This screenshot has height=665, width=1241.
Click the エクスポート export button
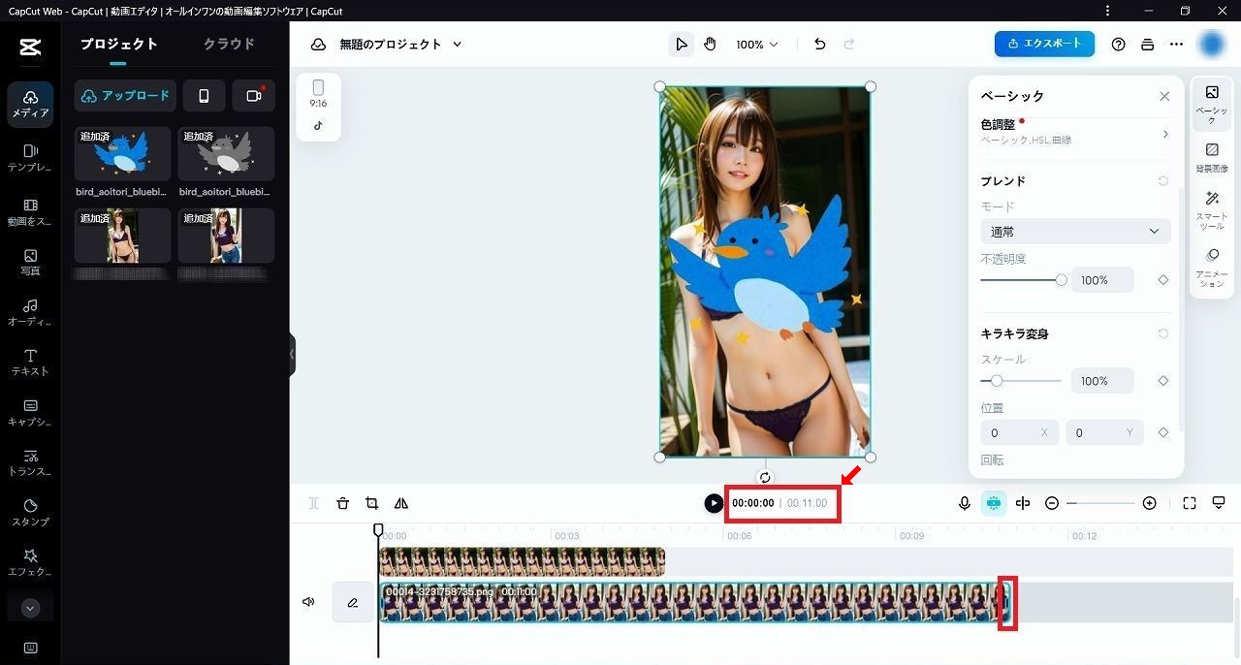pos(1044,44)
